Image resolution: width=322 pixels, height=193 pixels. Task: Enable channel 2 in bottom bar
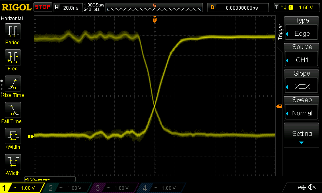68,188
